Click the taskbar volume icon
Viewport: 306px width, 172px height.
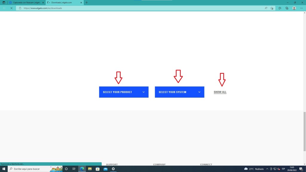[279, 169]
